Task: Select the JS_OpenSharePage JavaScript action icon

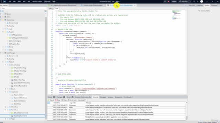Action: [x=12, y=80]
